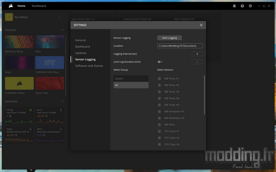Check the MB Temp. #2 sensor

[x=159, y=85]
